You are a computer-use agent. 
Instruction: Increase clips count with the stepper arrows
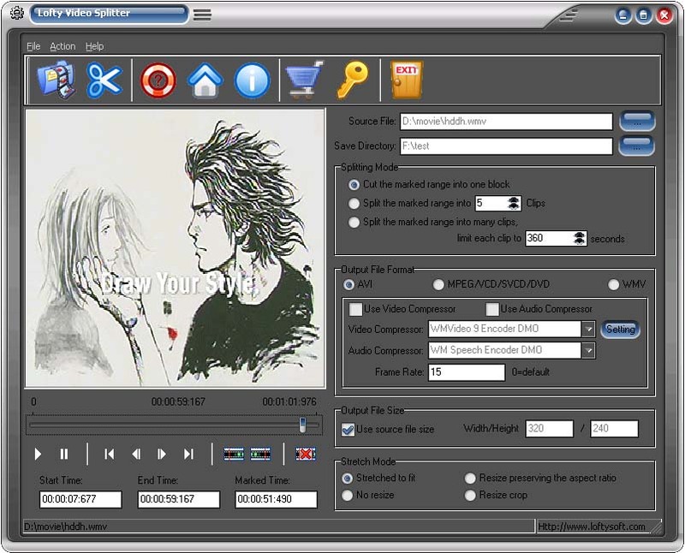[x=514, y=200]
